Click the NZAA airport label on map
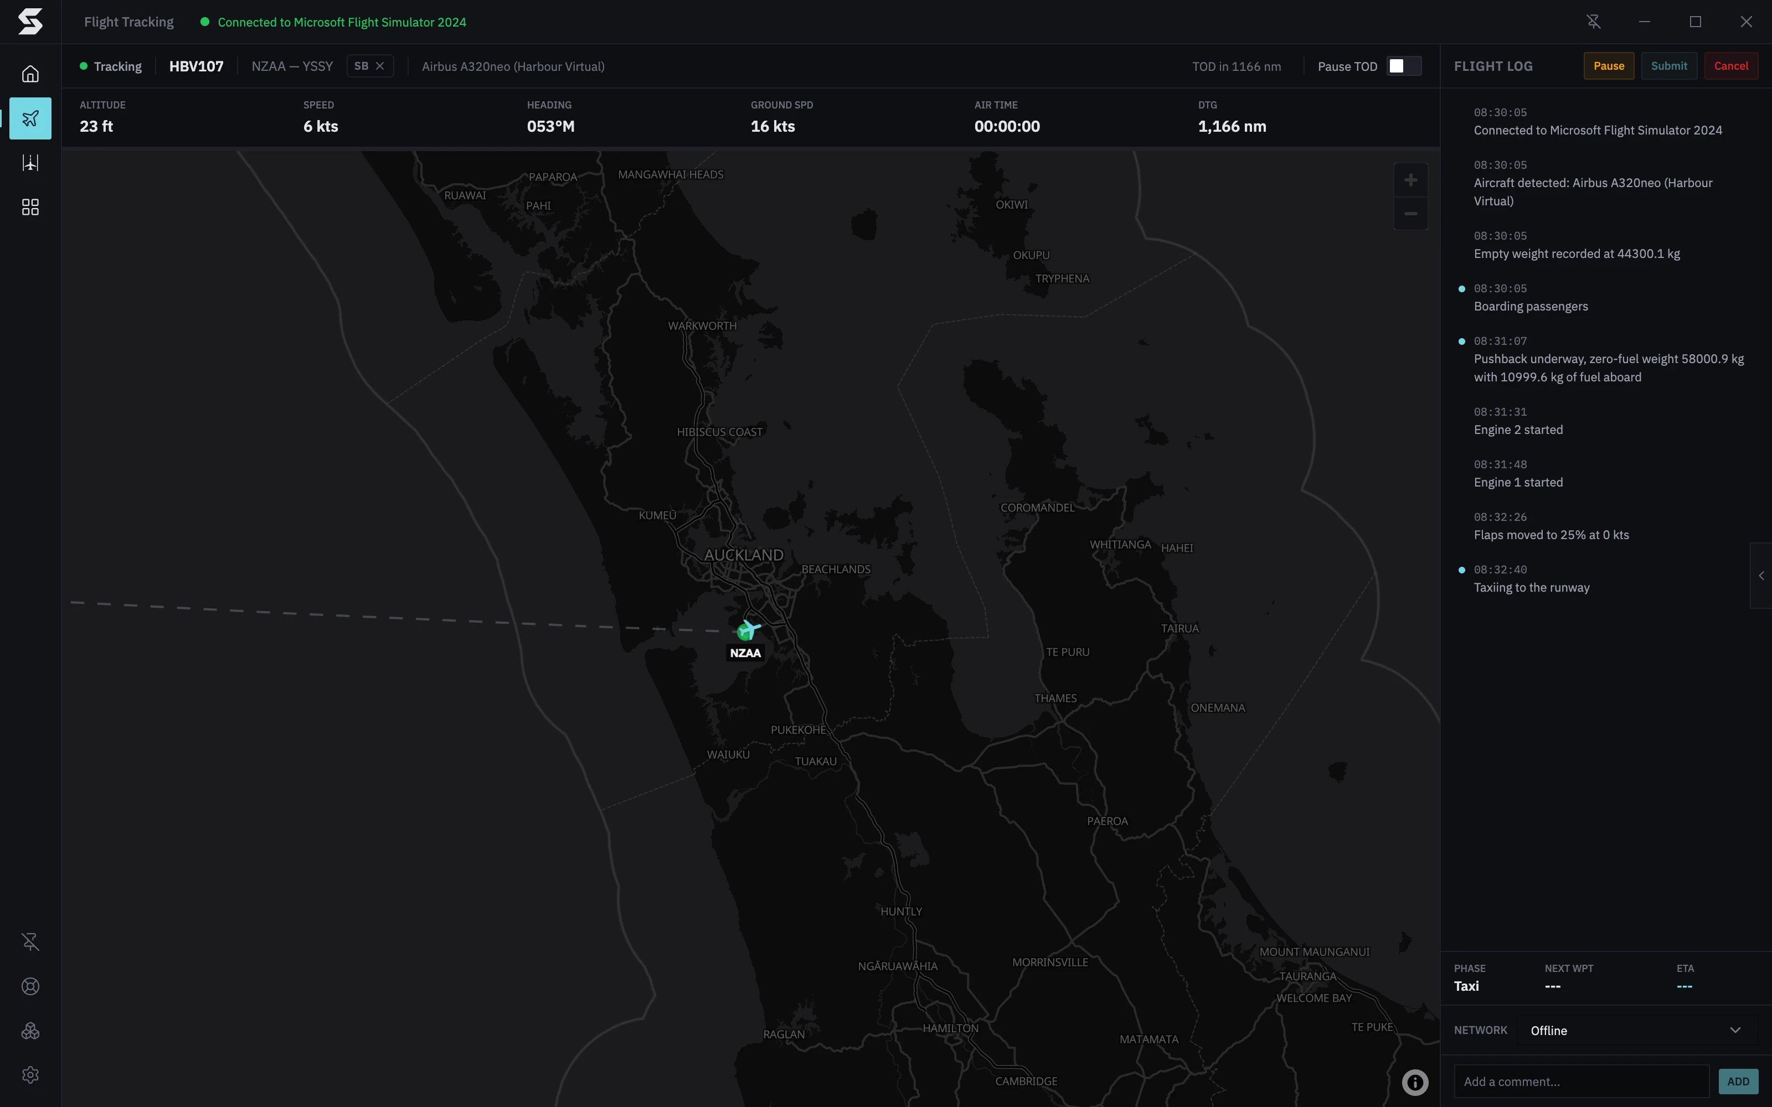 (745, 653)
